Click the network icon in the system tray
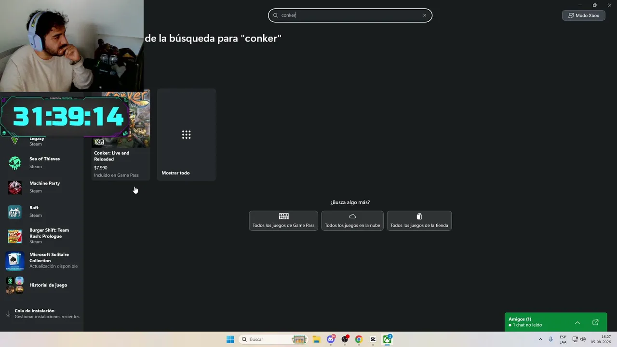Screen dimensions: 617x347 [x=575, y=339]
